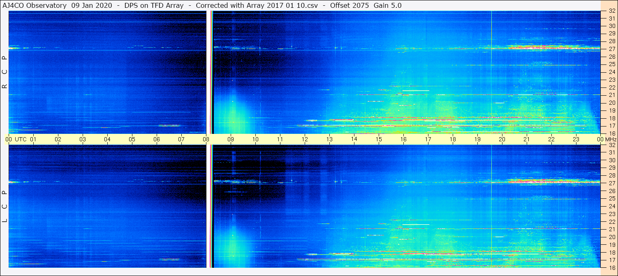Select hour 08 on the UTC time axis
Screen dimensions: 618x276
point(206,139)
